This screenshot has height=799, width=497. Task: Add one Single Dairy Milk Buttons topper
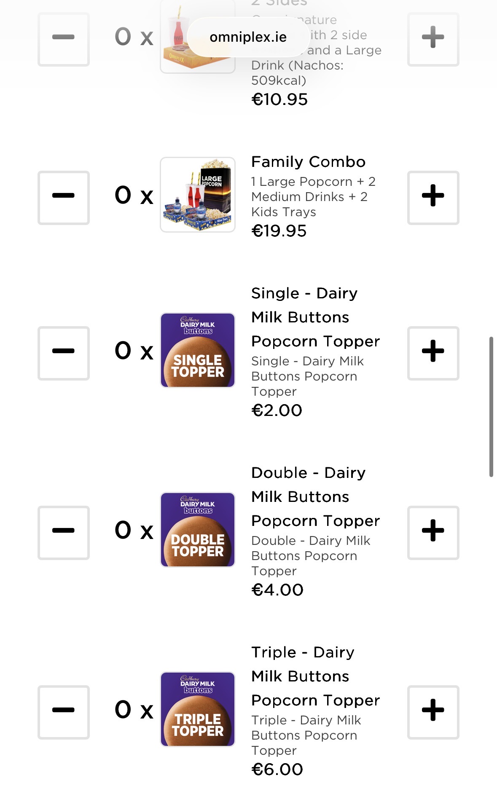click(x=433, y=353)
